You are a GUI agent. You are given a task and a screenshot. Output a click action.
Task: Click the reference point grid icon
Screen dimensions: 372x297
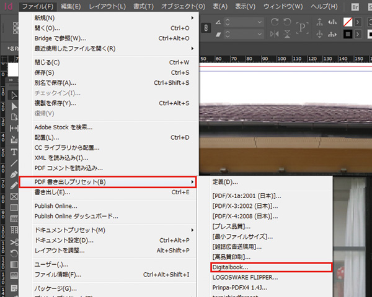click(15, 28)
